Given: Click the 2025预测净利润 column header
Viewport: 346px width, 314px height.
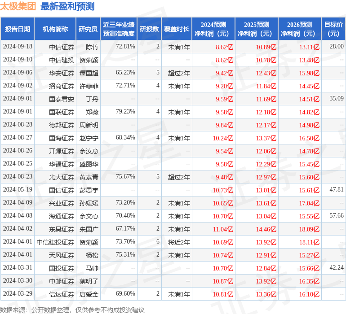Looking at the screenshot, I should click(257, 29).
